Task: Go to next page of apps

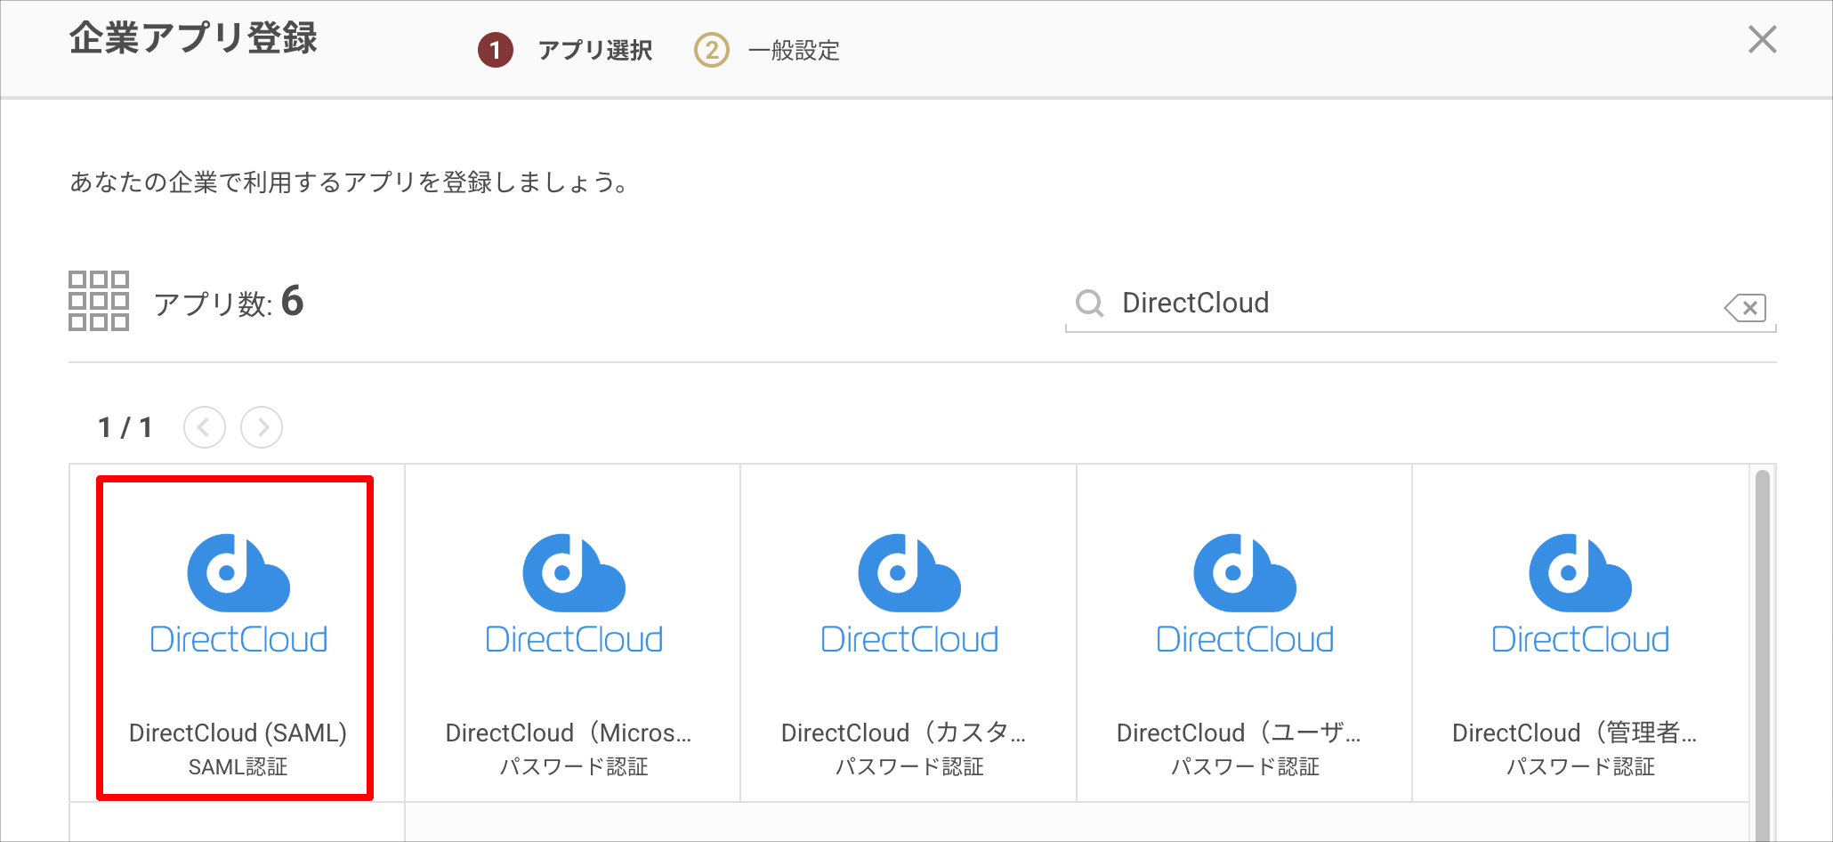Action: [262, 427]
